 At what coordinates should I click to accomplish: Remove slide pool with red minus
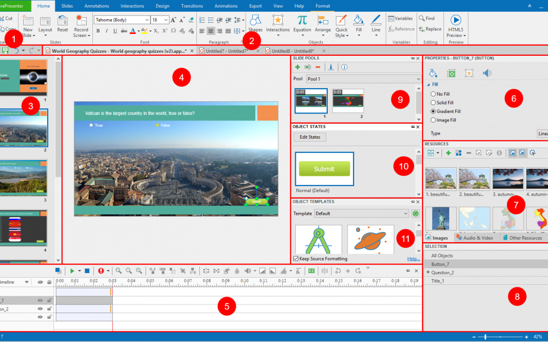click(318, 67)
